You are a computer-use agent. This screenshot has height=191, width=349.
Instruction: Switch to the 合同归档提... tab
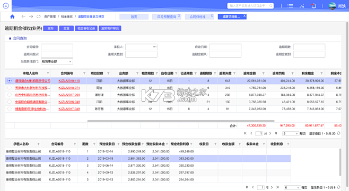(199, 16)
